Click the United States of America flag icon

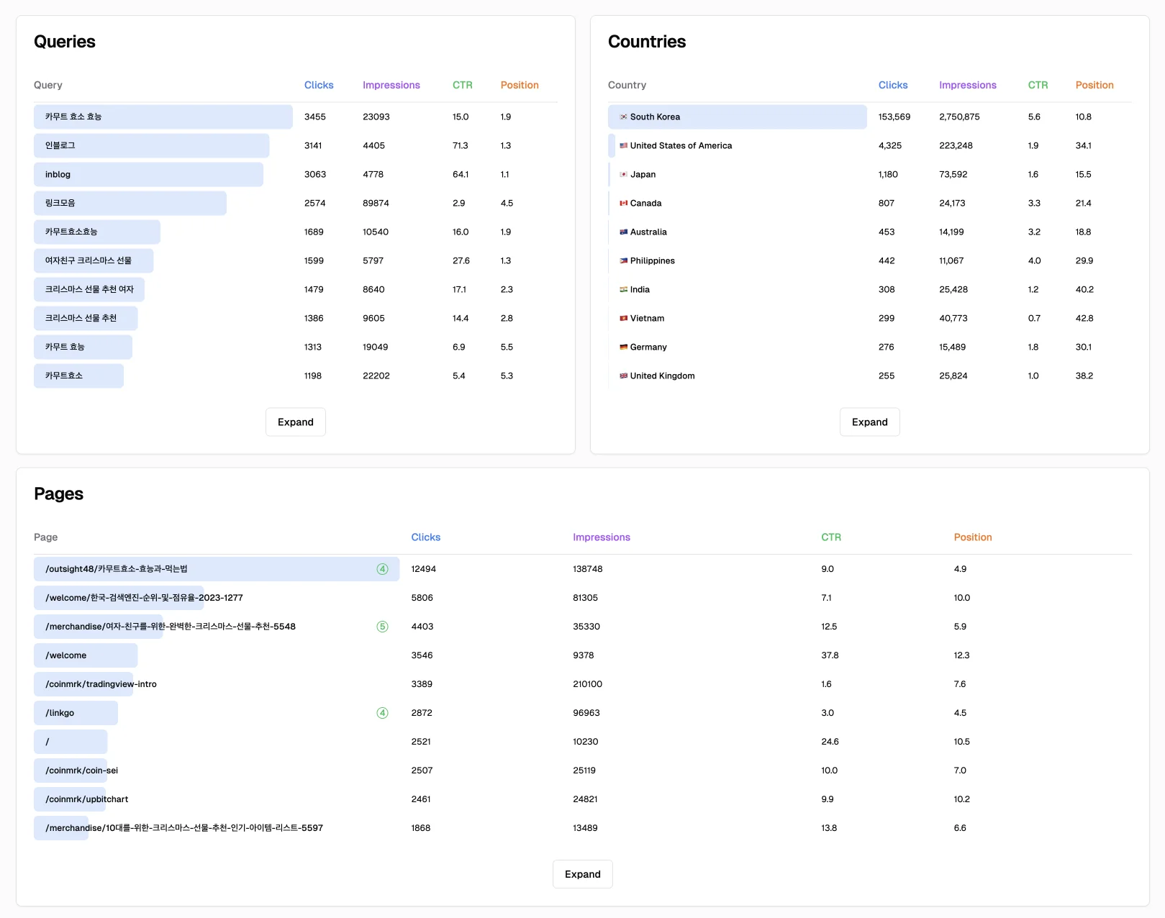pyautogui.click(x=622, y=145)
